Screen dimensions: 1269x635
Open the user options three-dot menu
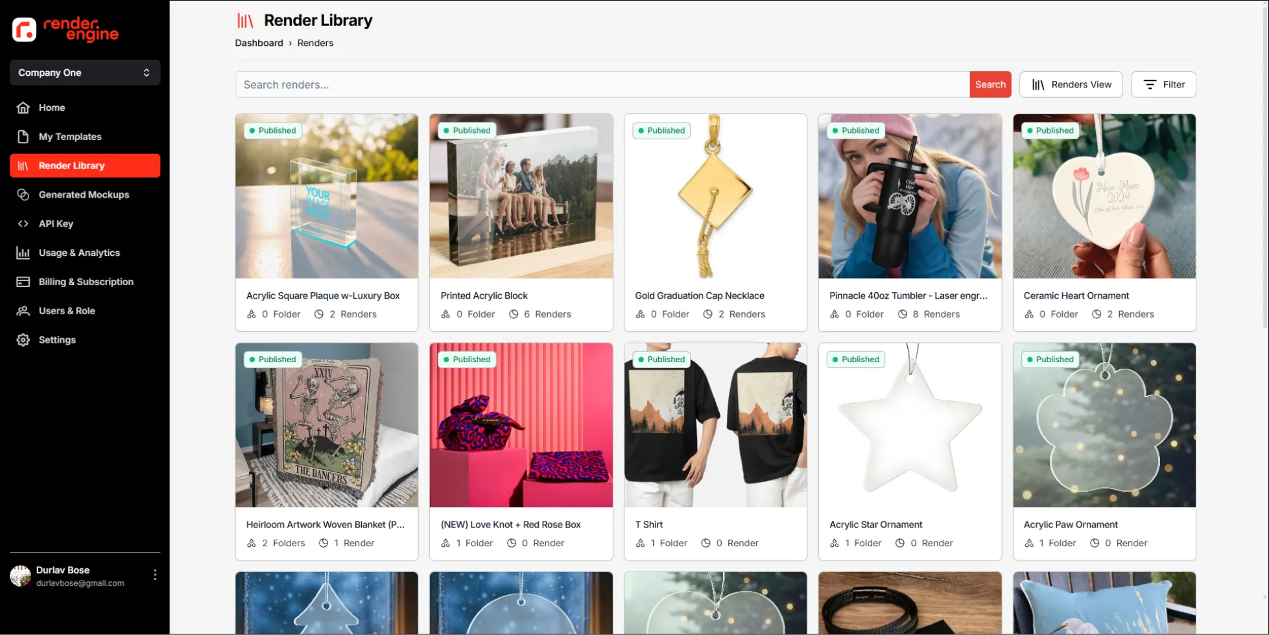point(155,575)
